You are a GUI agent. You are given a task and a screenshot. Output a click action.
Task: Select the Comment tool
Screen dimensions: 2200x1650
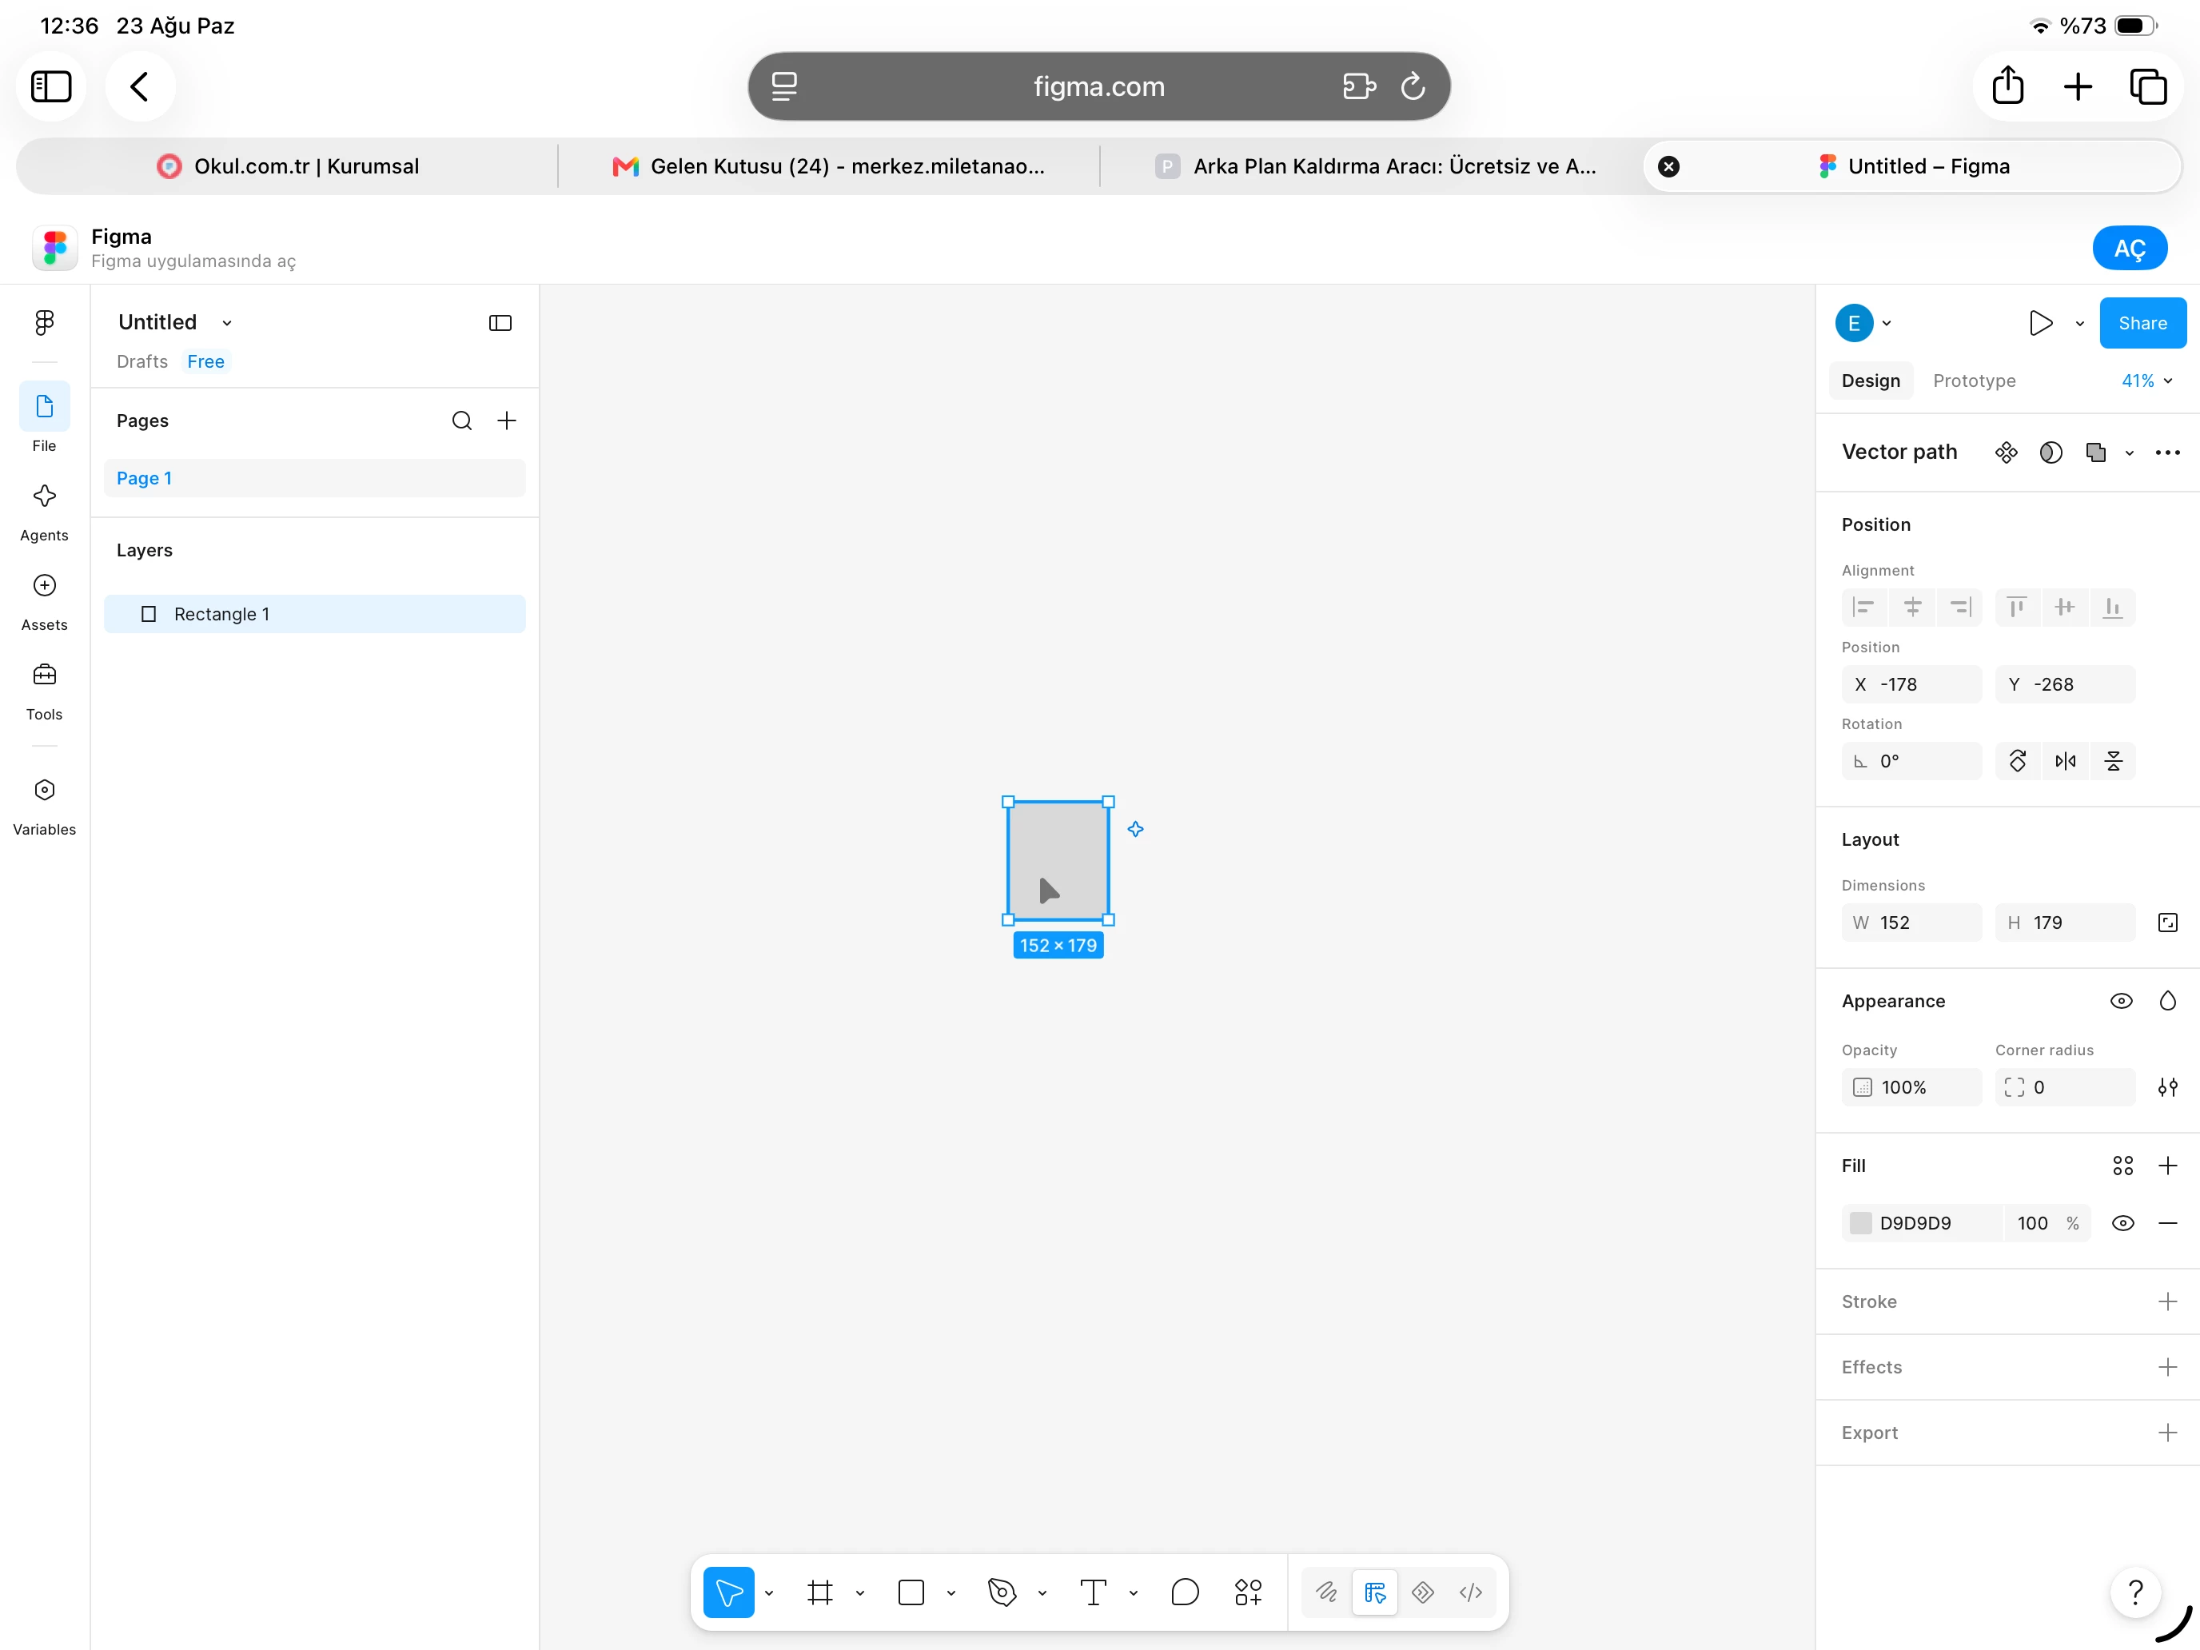pos(1185,1592)
